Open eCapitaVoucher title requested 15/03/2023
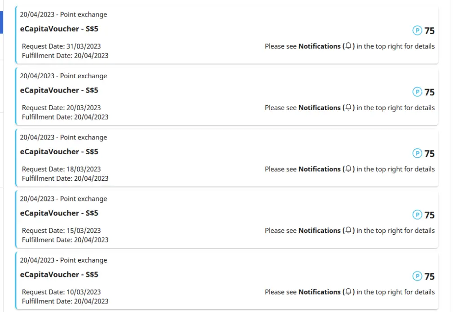Viewport: 460px width, 312px height. tap(59, 213)
